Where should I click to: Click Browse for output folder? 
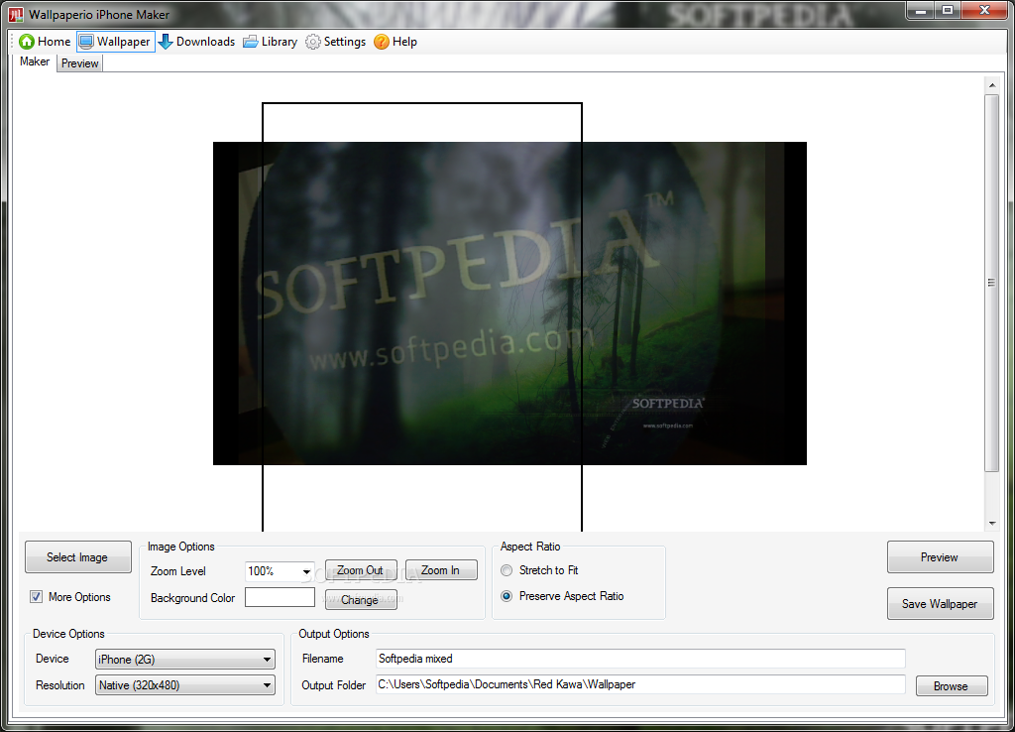point(952,686)
